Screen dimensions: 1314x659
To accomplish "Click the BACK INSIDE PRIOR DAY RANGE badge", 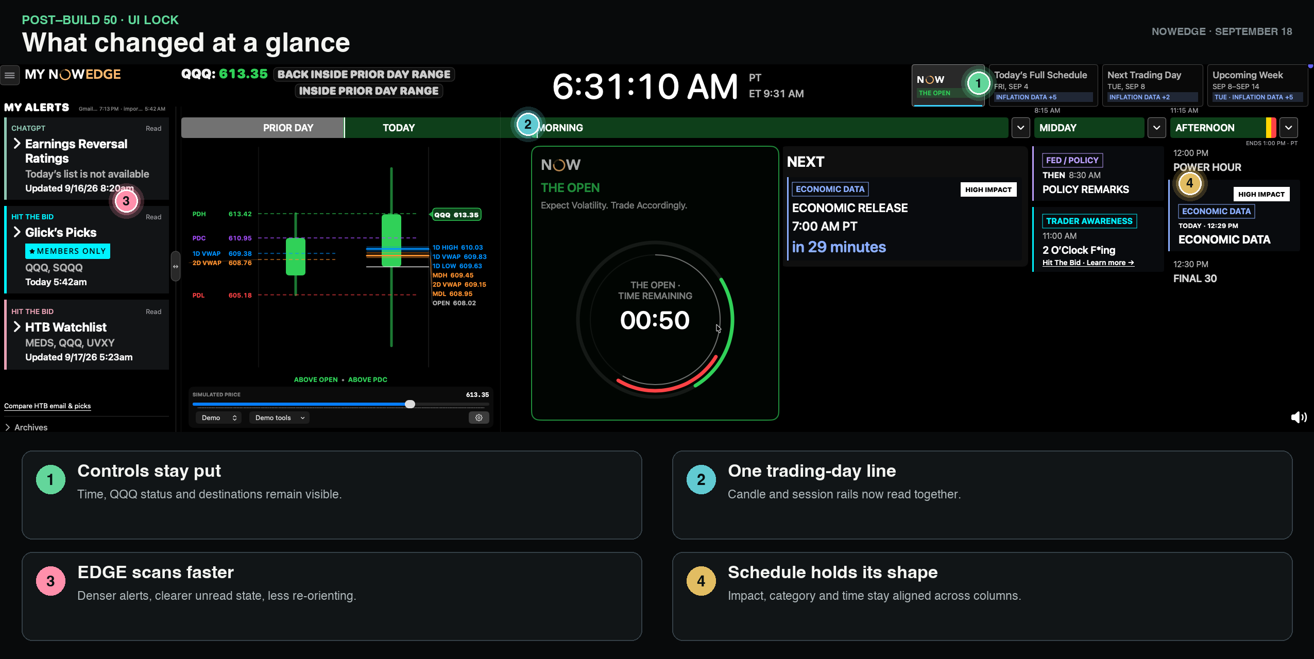I will click(x=364, y=74).
